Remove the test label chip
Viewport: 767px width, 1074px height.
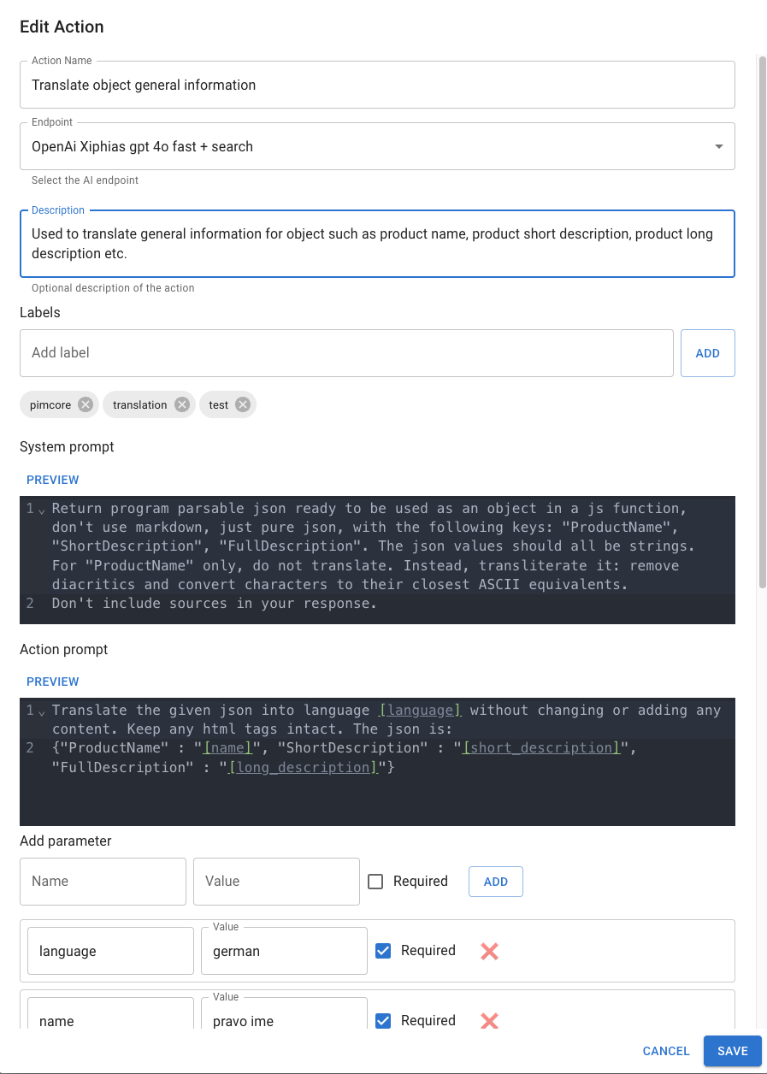tap(243, 404)
